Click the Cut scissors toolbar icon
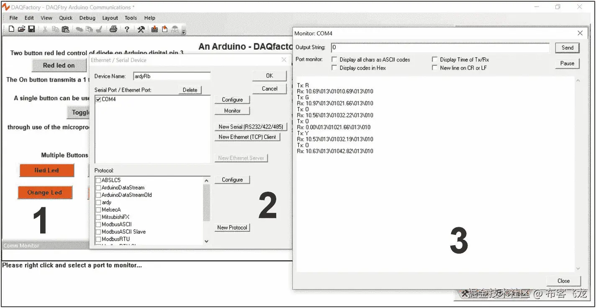596x308 pixels. pyautogui.click(x=45, y=29)
